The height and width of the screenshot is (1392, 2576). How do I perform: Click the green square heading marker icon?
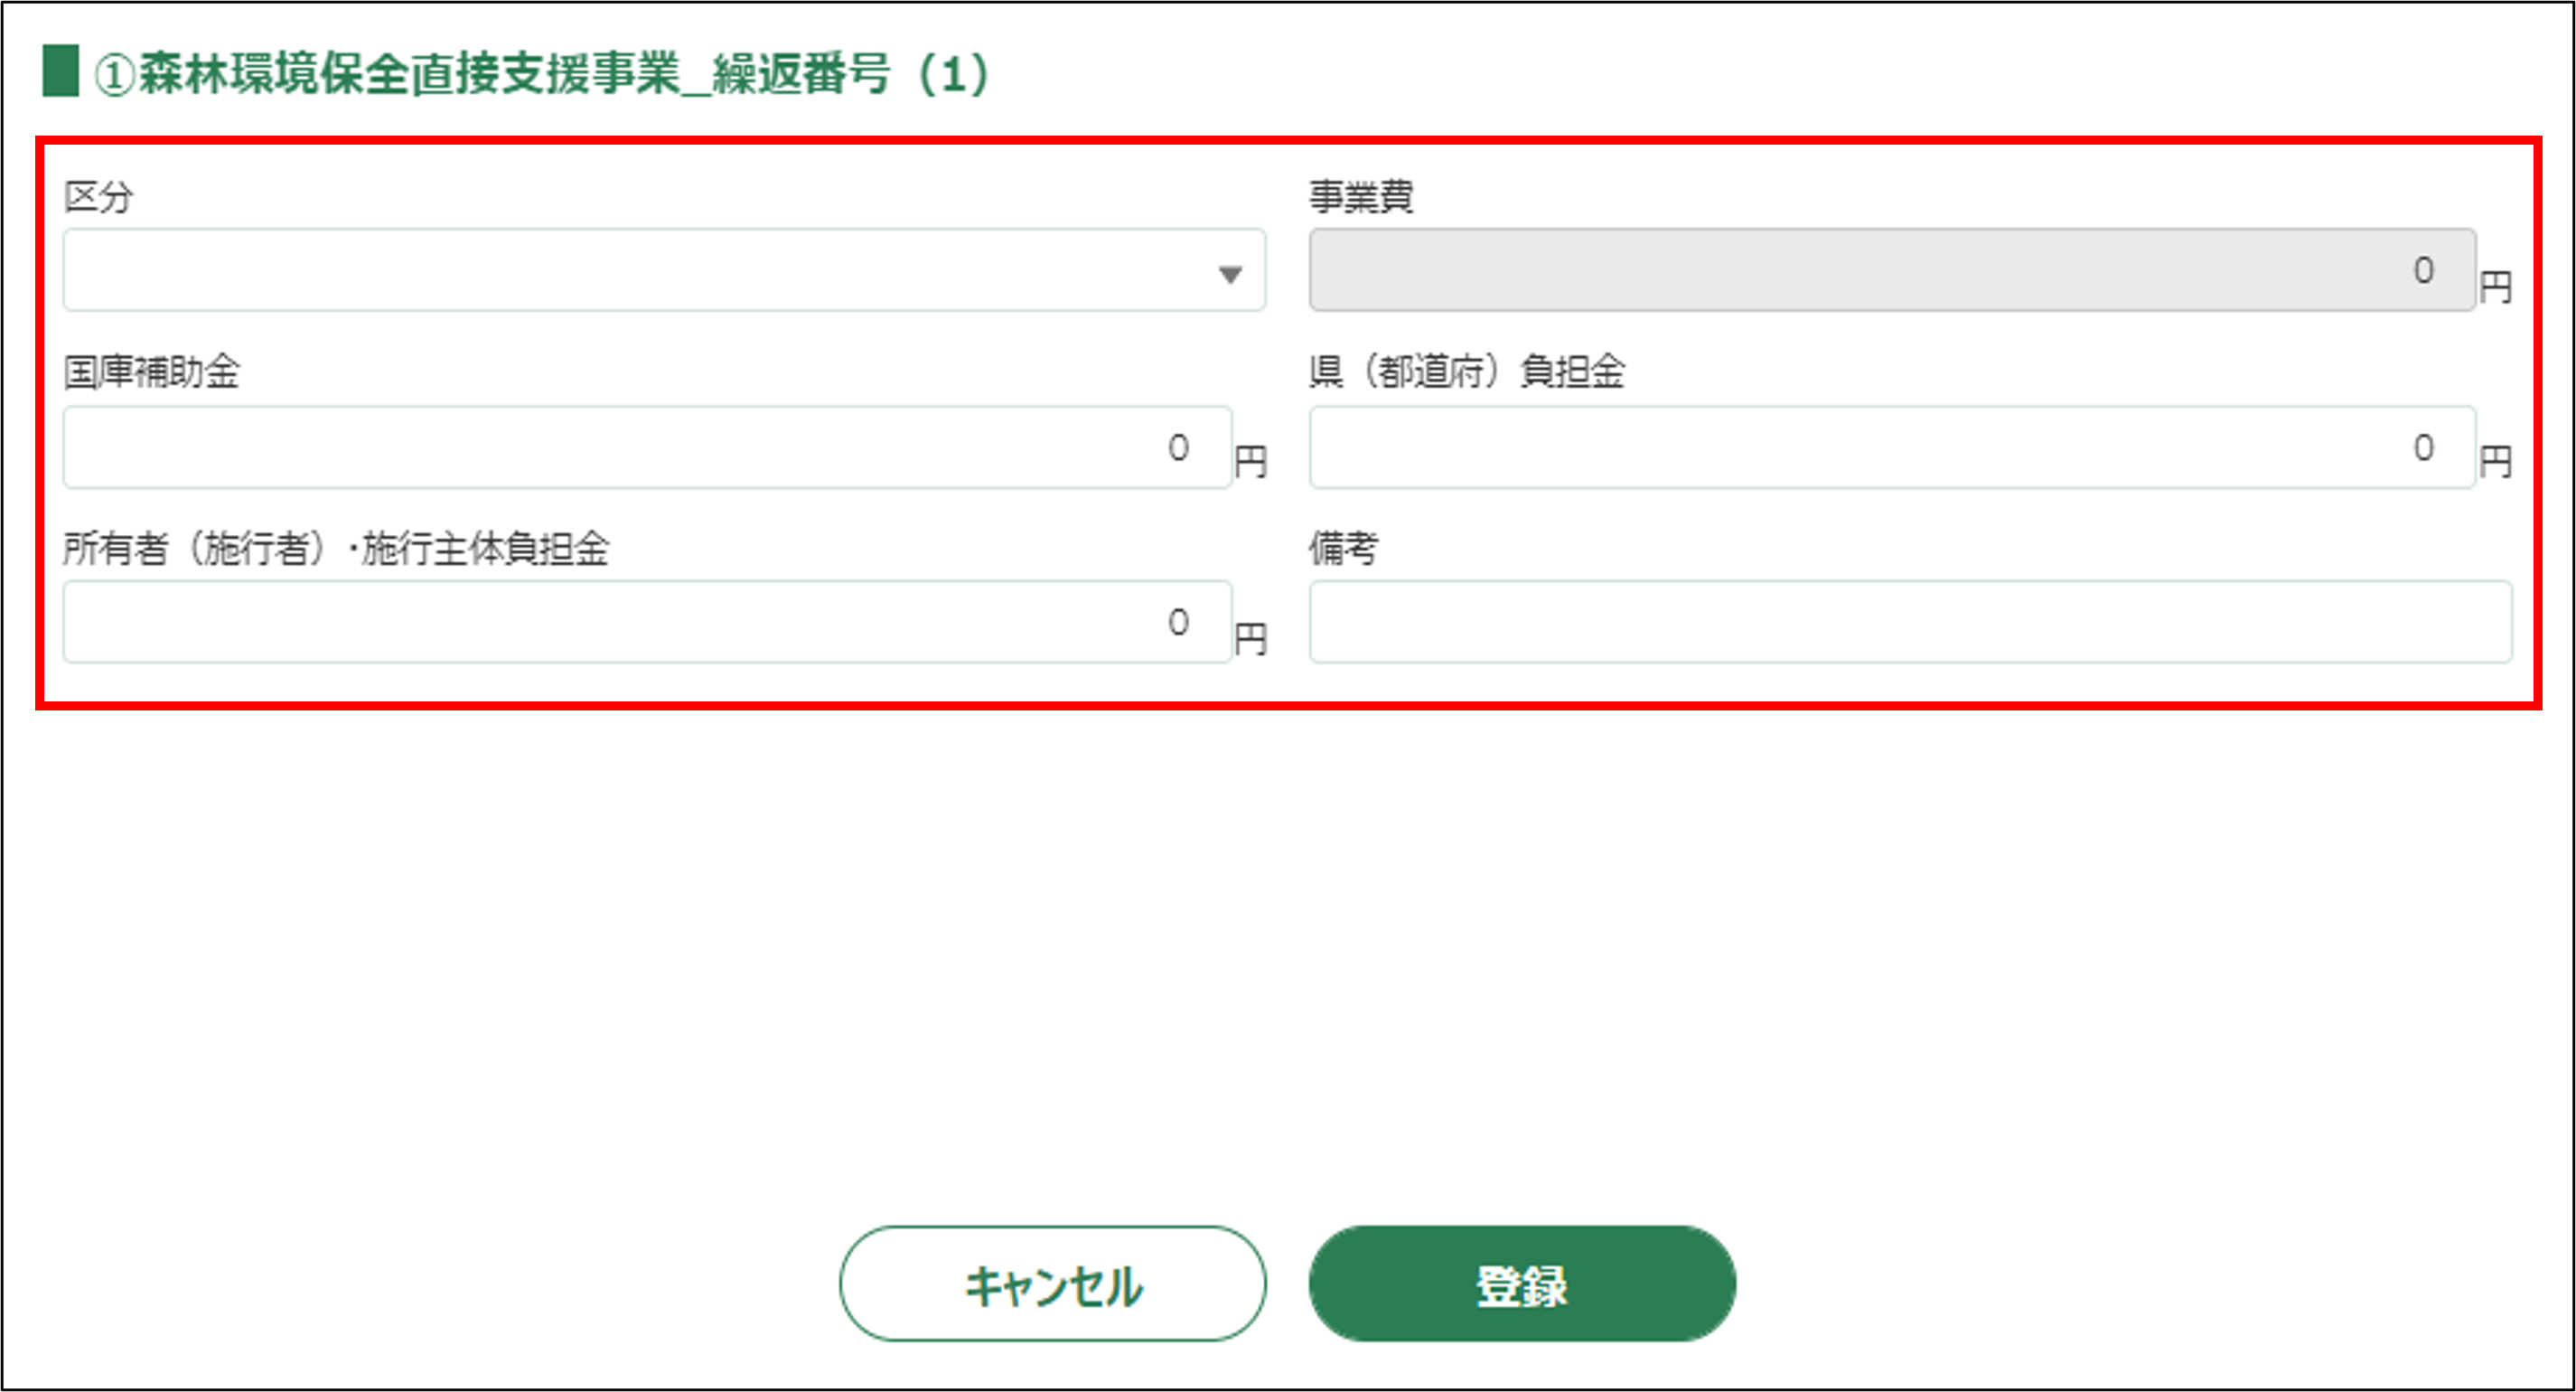tap(60, 71)
